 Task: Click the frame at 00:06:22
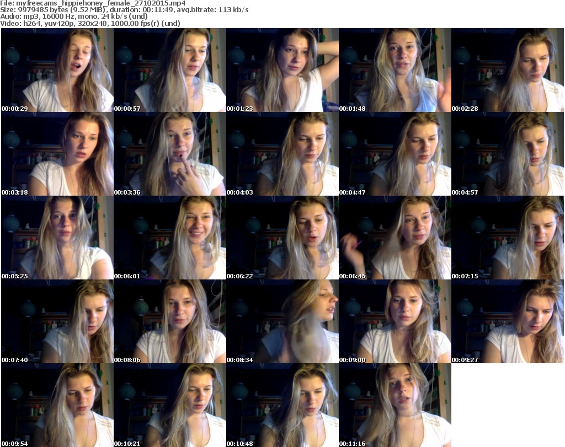coord(282,238)
